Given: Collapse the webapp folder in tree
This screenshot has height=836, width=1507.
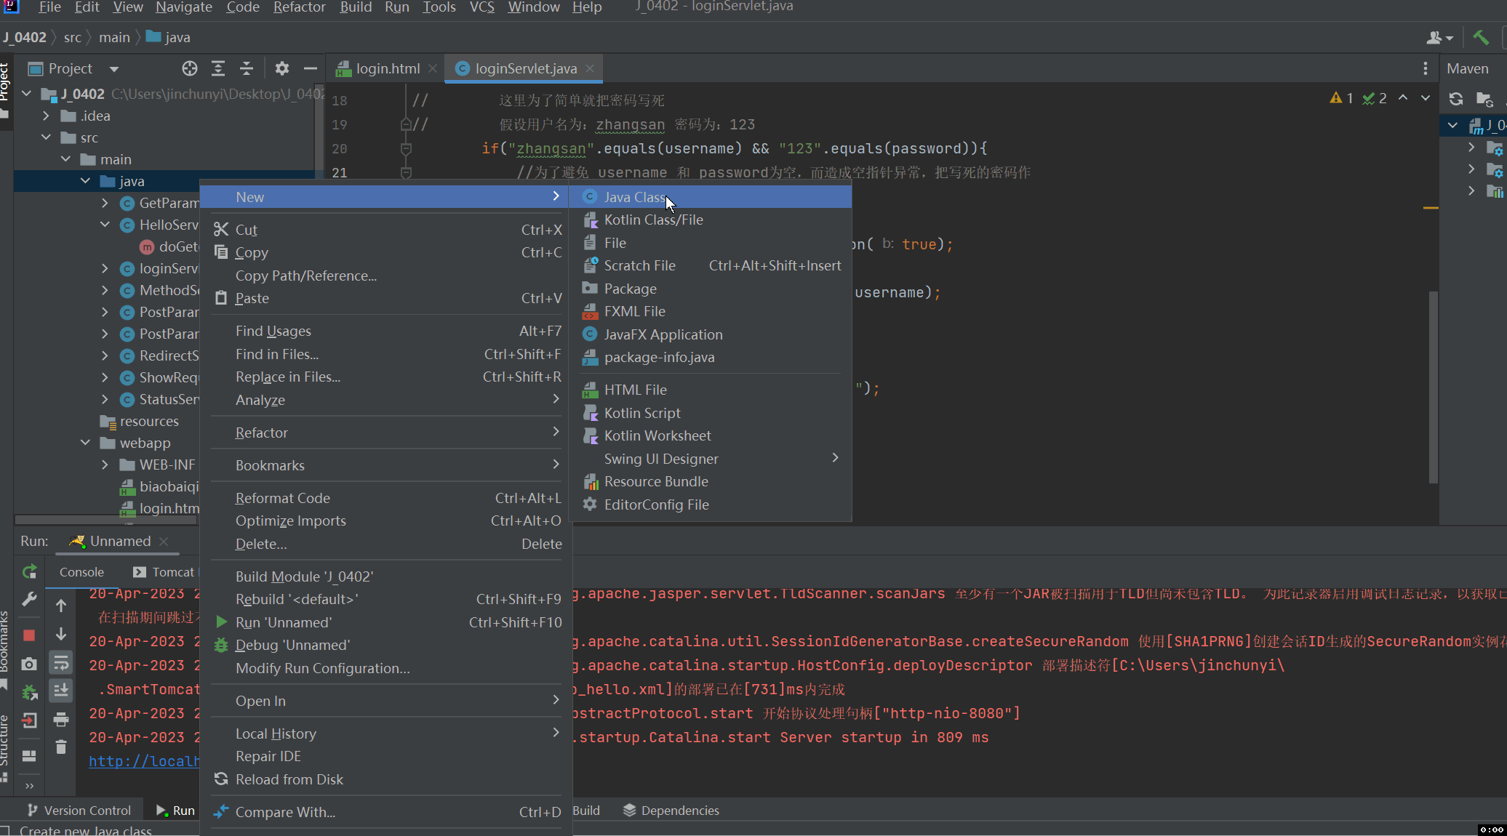Looking at the screenshot, I should pyautogui.click(x=86, y=443).
